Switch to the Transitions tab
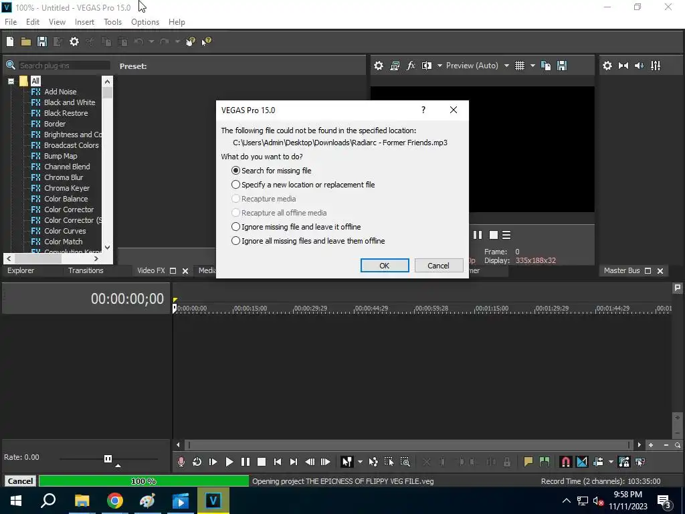 tap(86, 270)
